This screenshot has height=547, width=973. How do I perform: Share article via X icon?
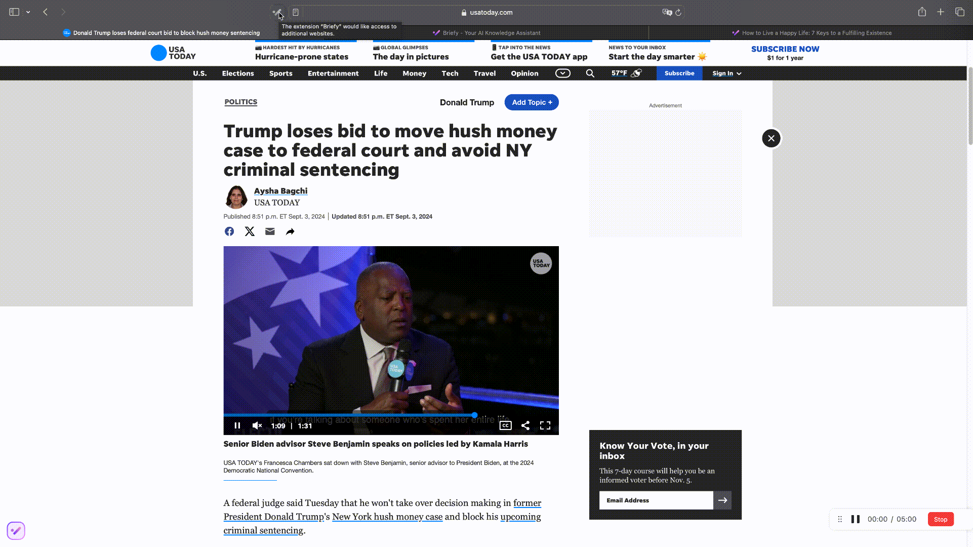click(250, 231)
